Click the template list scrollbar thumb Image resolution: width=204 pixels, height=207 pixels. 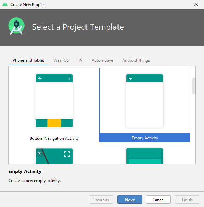pyautogui.click(x=194, y=86)
